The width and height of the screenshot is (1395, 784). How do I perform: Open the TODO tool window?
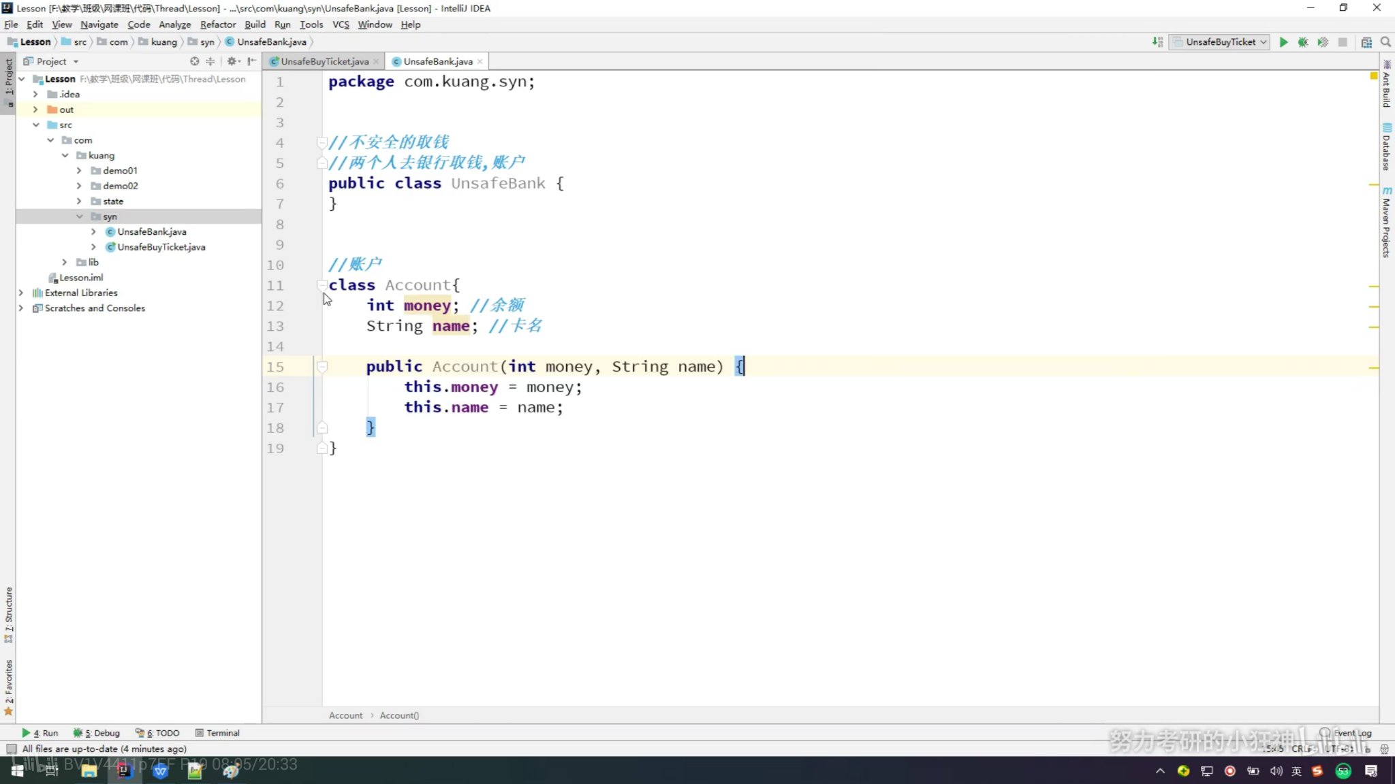(157, 733)
